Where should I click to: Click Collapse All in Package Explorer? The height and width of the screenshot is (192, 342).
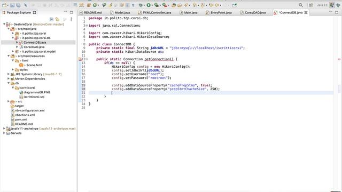pyautogui.click(x=51, y=19)
